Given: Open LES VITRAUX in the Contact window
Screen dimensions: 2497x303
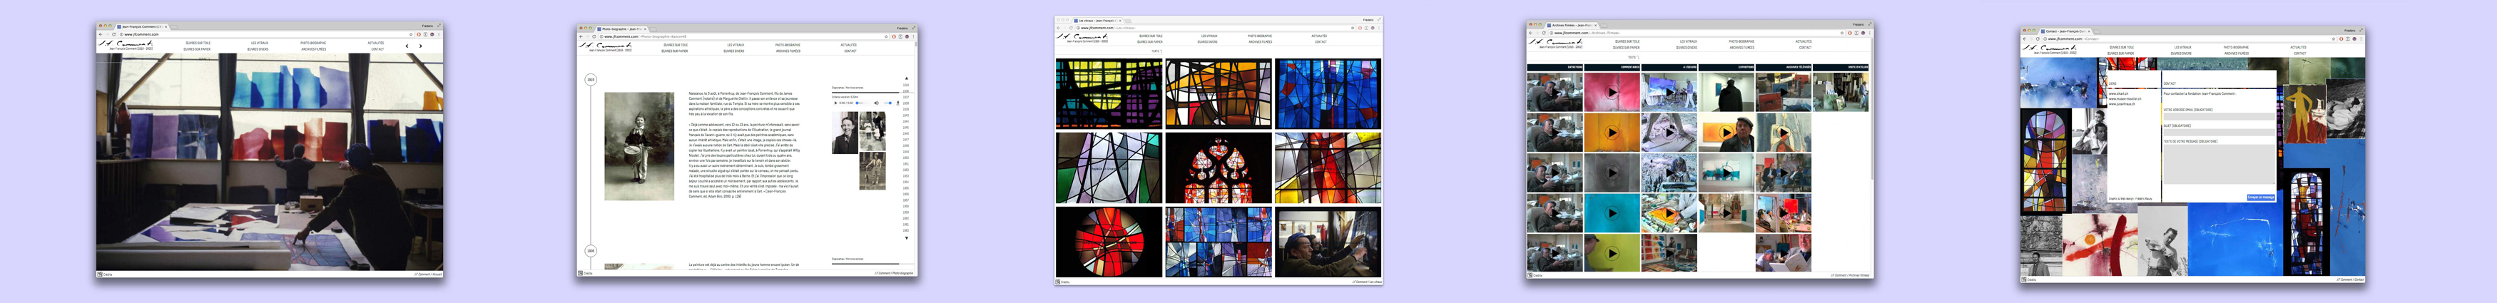Looking at the screenshot, I should 2183,48.
